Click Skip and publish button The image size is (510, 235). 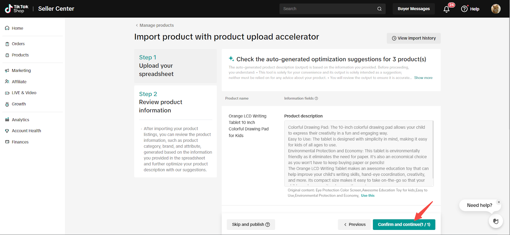tap(251, 225)
